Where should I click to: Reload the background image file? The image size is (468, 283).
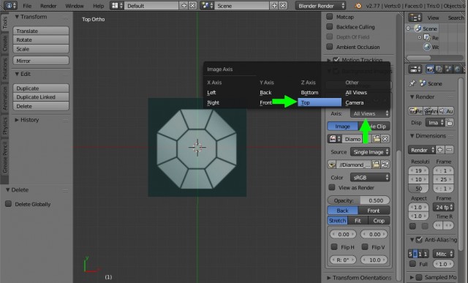click(x=385, y=165)
